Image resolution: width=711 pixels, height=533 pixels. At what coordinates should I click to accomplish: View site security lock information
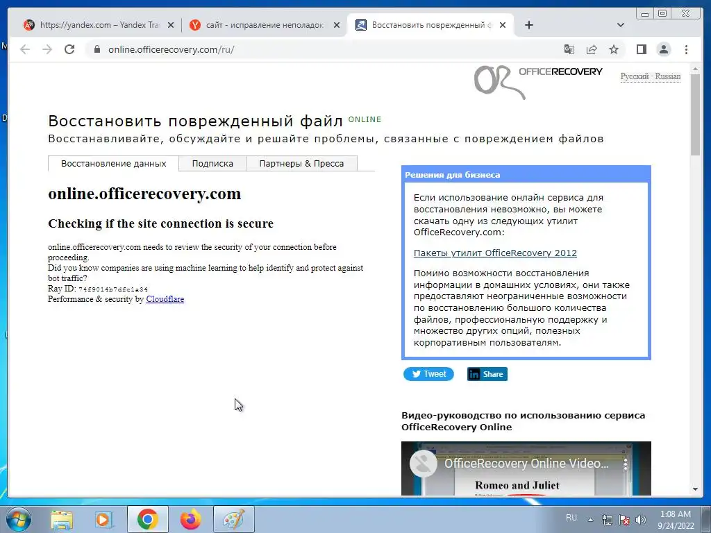[x=97, y=49]
